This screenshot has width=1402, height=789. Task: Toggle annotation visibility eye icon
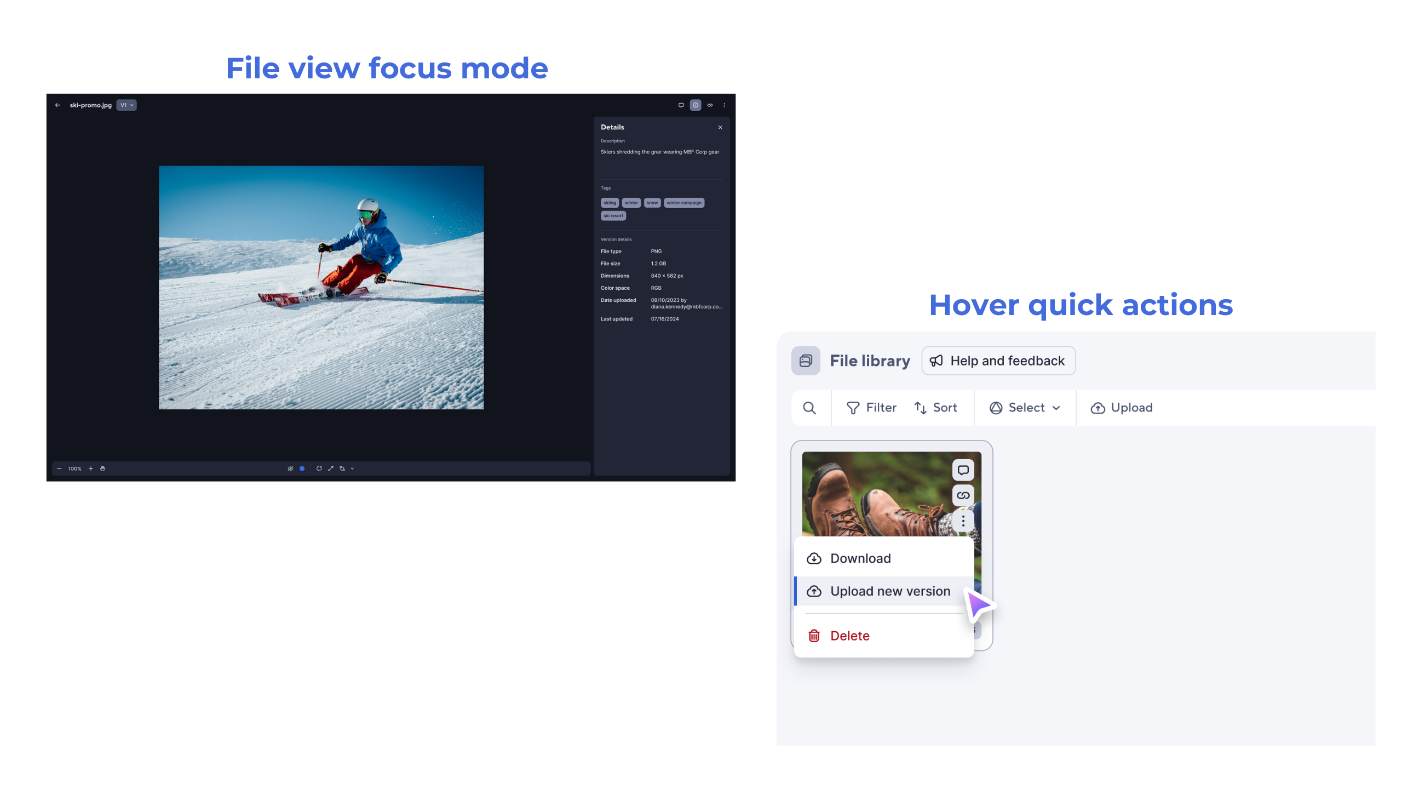point(290,468)
